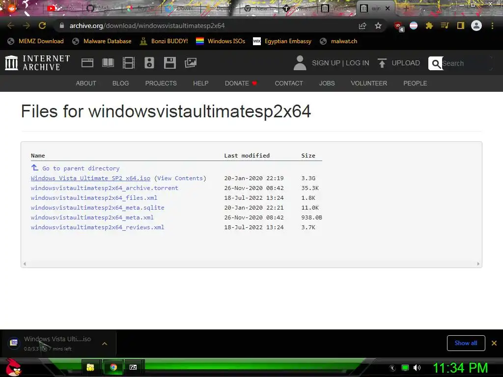This screenshot has height=377, width=503.
Task: Open the PEOPLE menu item
Action: 415,83
